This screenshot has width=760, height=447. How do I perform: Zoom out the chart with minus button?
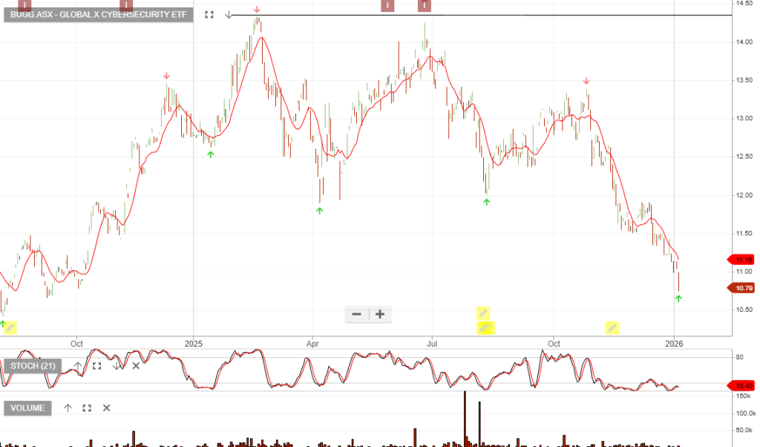[356, 314]
